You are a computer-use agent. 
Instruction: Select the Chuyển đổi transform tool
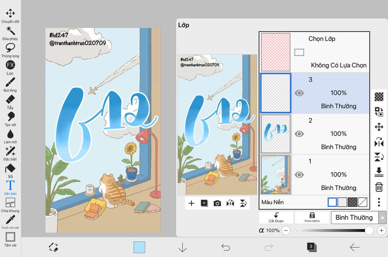click(10, 16)
